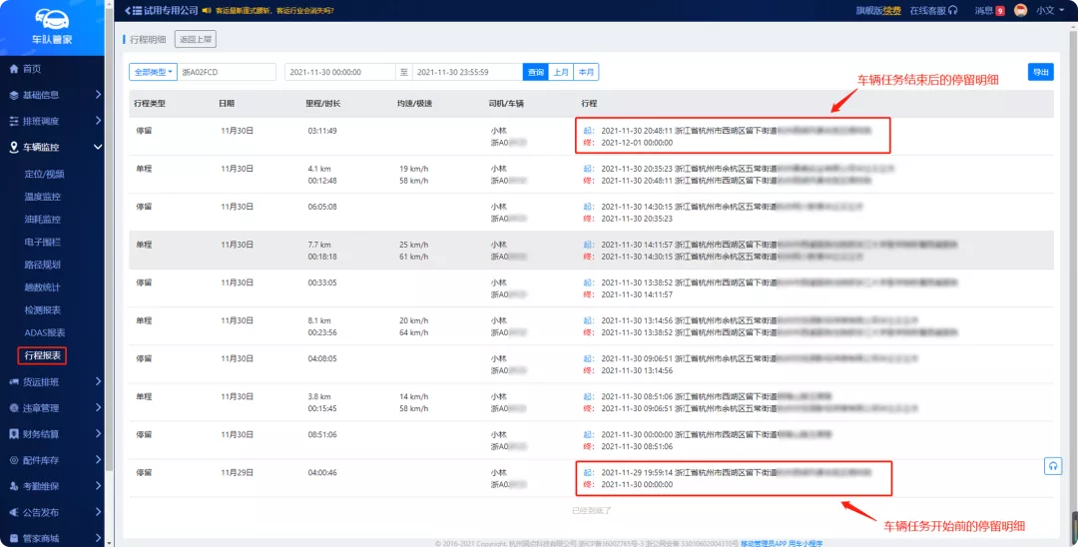This screenshot has width=1078, height=547.
Task: Click the 首页 home icon
Action: point(14,69)
